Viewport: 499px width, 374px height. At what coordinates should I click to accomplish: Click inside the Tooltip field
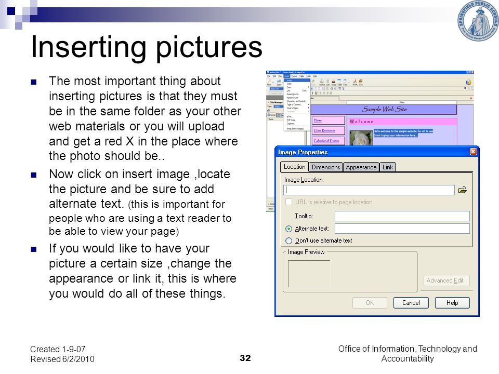coord(402,216)
